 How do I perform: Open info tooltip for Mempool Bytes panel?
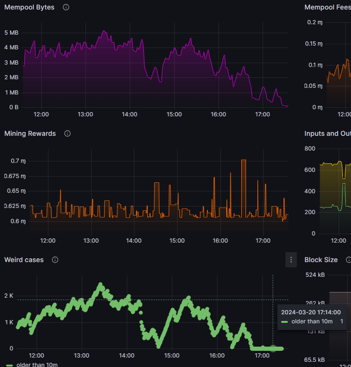point(66,7)
